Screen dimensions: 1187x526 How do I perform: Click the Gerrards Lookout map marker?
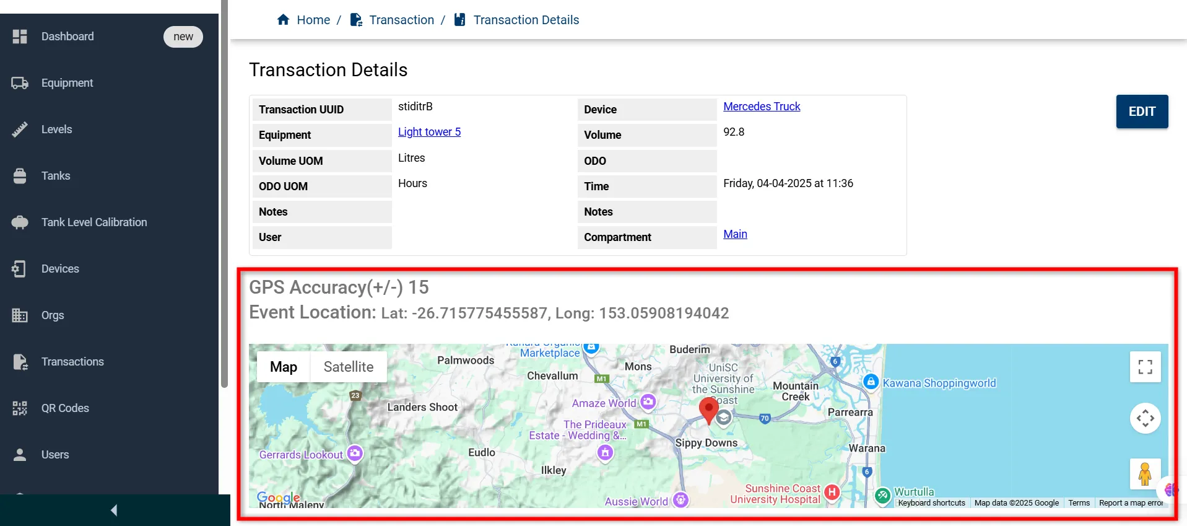coord(355,454)
